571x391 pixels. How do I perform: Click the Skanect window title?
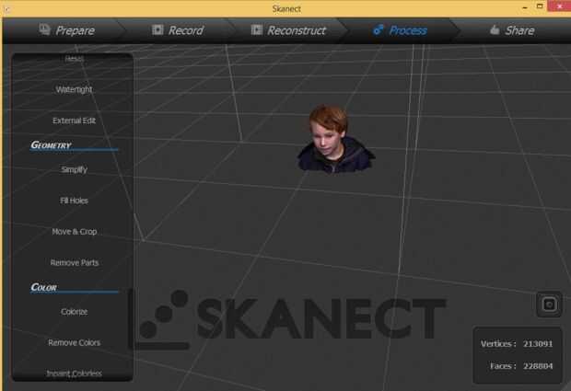coord(286,8)
